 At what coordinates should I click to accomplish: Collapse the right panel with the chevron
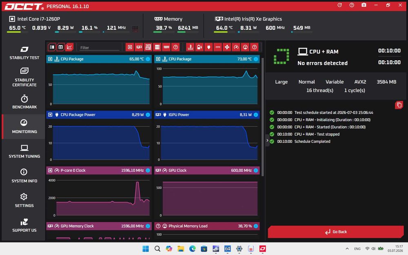(267, 140)
